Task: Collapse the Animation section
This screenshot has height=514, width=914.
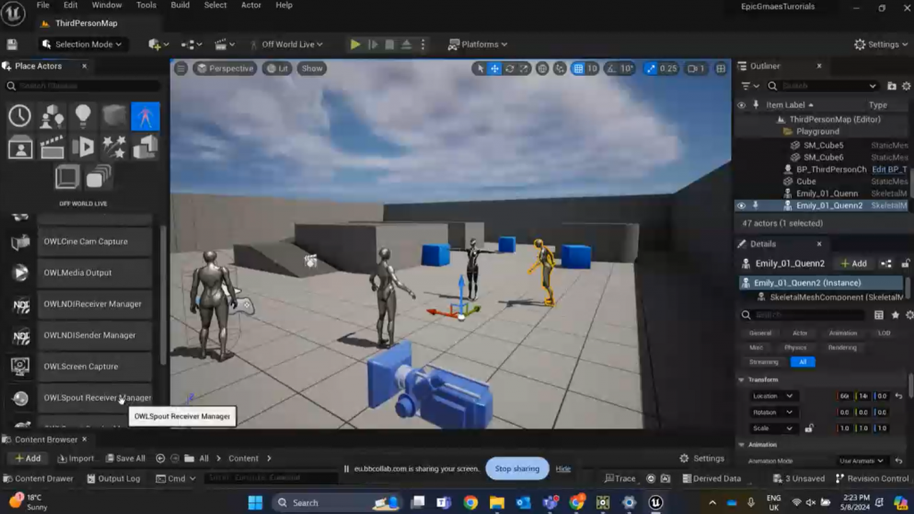Action: [x=742, y=444]
